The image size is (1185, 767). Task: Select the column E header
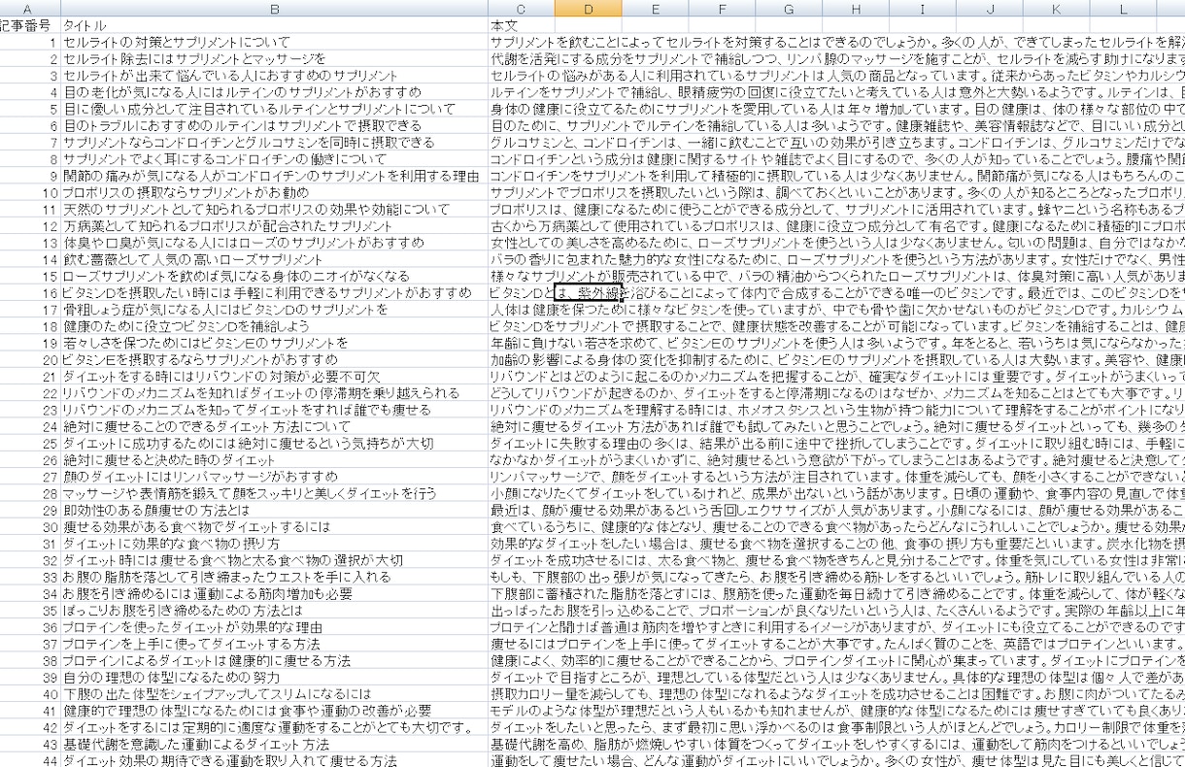pyautogui.click(x=656, y=9)
